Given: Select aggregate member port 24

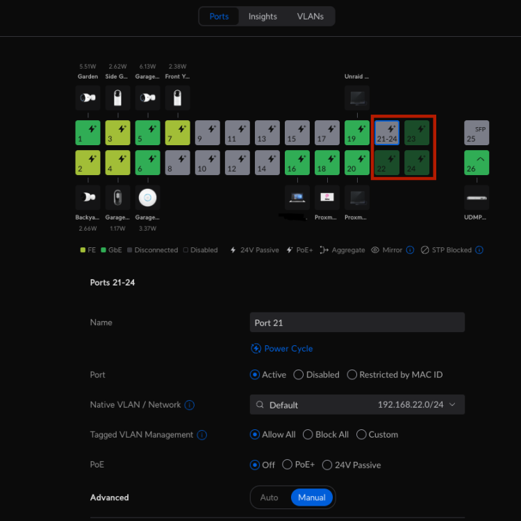Looking at the screenshot, I should click(x=417, y=163).
